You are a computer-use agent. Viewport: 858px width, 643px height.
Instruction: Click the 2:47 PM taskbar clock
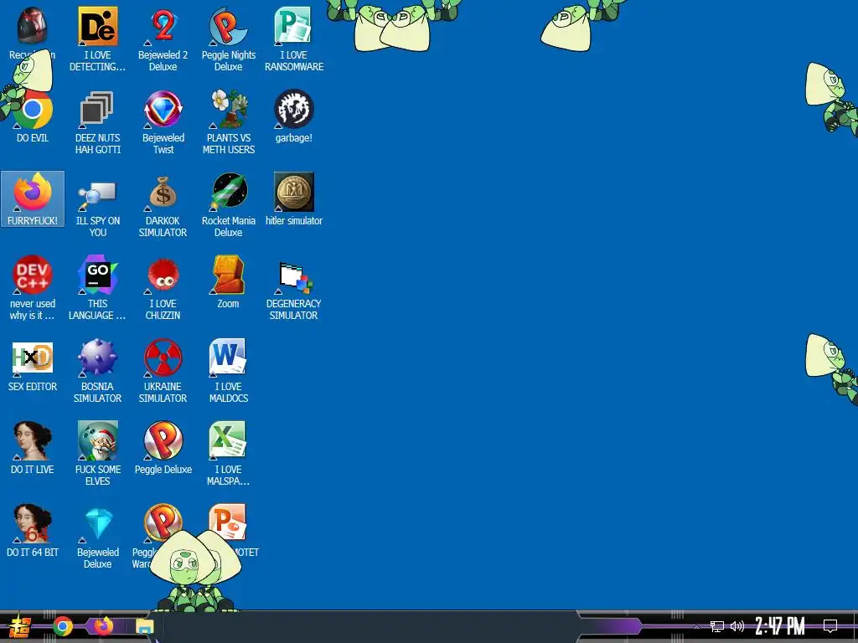[x=780, y=626]
